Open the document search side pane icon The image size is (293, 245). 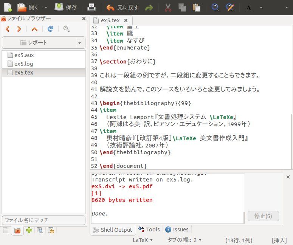[40, 230]
